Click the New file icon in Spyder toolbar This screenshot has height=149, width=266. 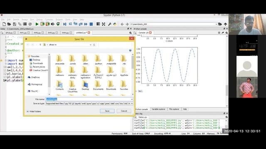point(4,24)
